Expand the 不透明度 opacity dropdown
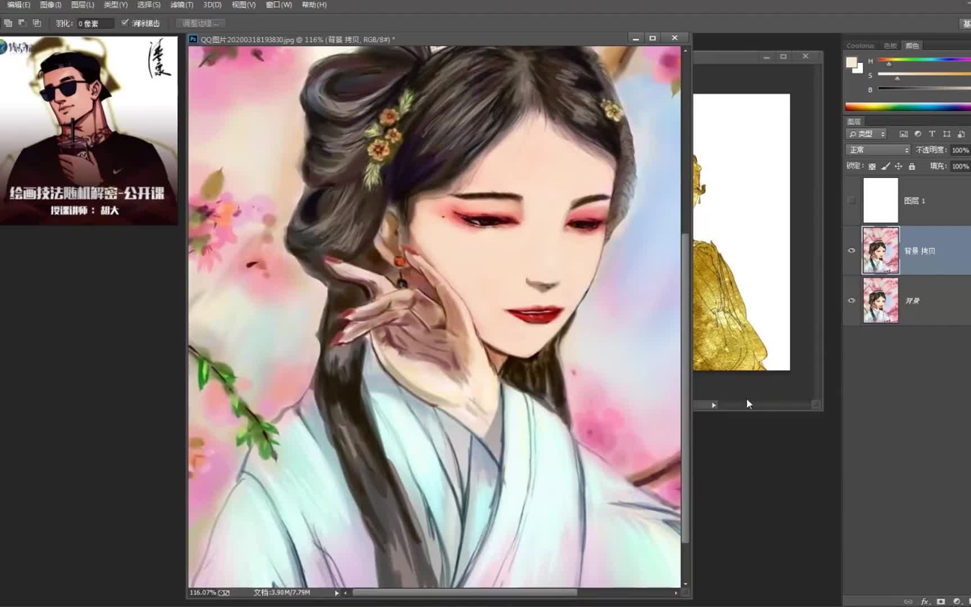971x607 pixels. click(x=969, y=150)
